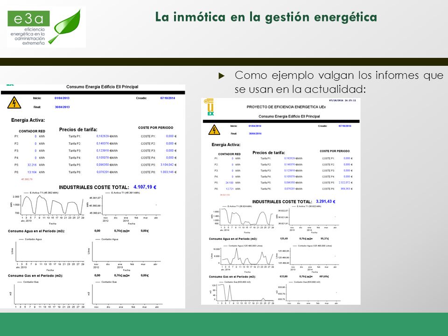Click 'eficiencia energética en la administración extremeña' tagline
The width and height of the screenshot is (448, 336).
pos(28,36)
